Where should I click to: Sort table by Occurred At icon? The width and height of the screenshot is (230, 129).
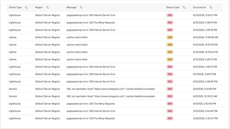point(211,7)
